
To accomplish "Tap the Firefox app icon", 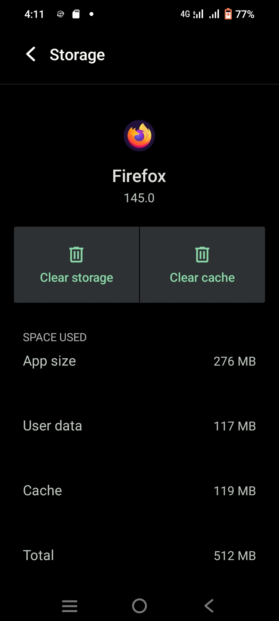I will pyautogui.click(x=139, y=136).
